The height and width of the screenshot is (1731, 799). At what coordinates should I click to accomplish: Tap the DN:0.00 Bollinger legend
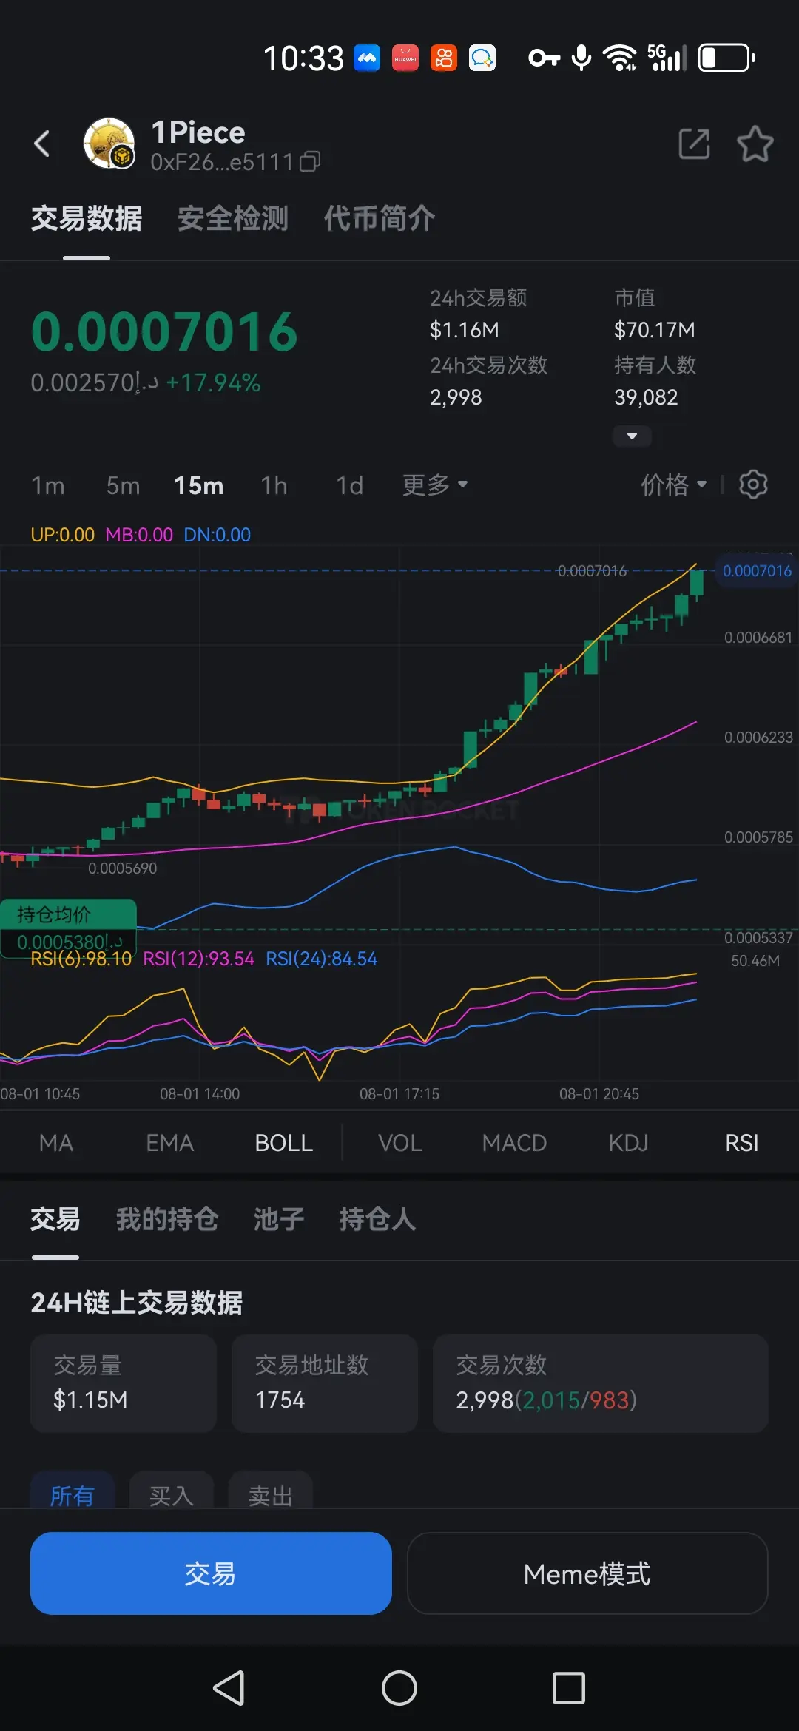[218, 535]
